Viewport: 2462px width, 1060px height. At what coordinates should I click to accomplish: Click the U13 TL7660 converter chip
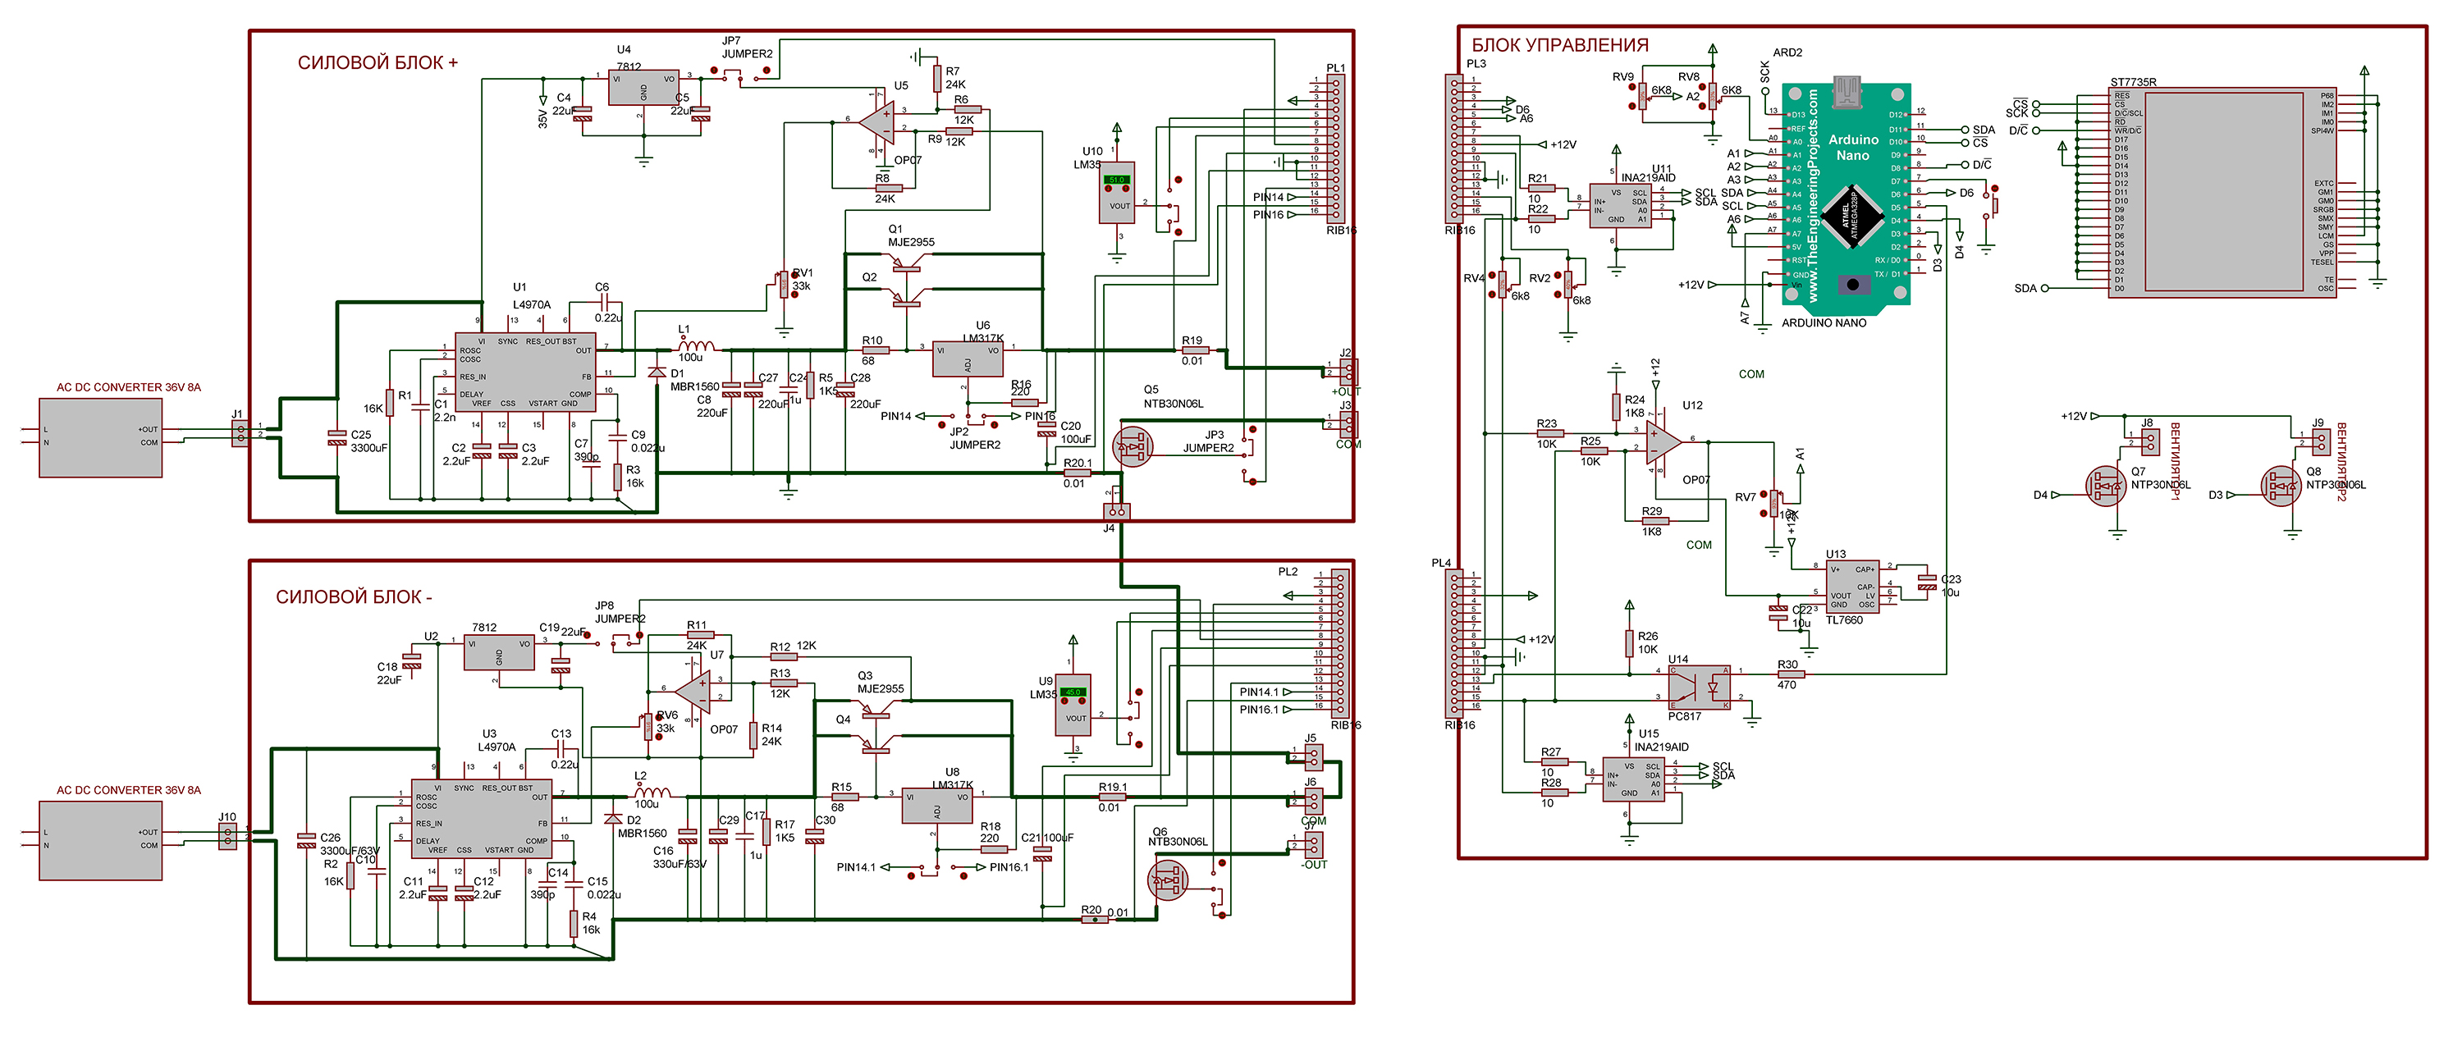pos(1852,586)
